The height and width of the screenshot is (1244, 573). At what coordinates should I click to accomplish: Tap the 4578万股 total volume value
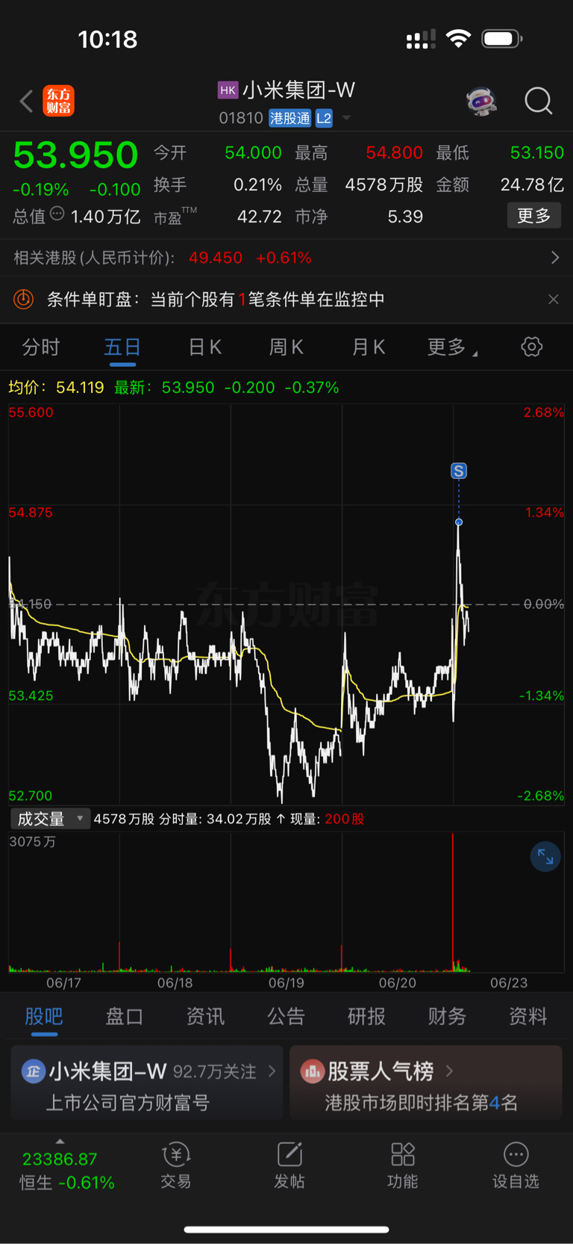click(384, 185)
